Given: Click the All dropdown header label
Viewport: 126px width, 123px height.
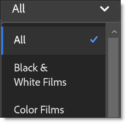Looking at the screenshot, I should 18,9.
